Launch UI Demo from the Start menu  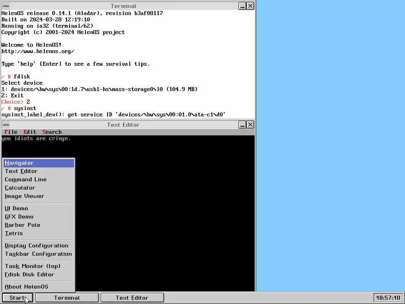coord(39,208)
